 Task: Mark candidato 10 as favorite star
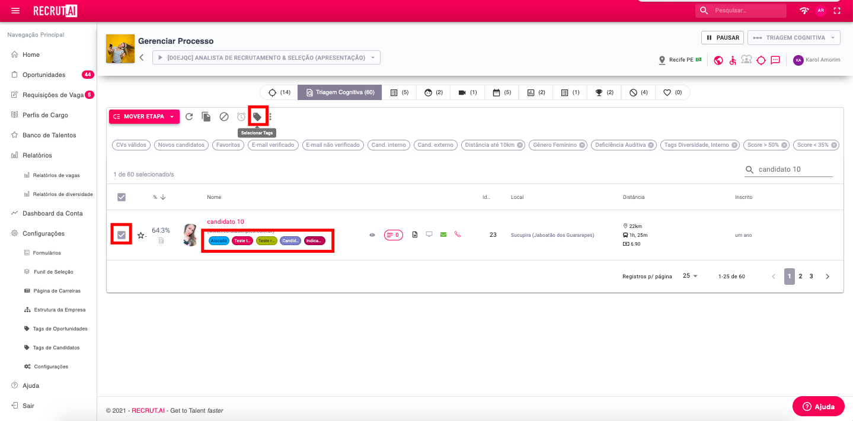tap(140, 236)
